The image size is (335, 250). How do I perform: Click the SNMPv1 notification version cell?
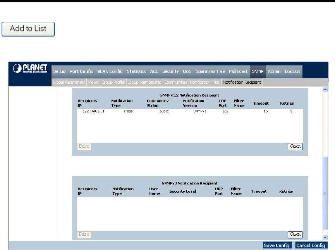pos(199,111)
